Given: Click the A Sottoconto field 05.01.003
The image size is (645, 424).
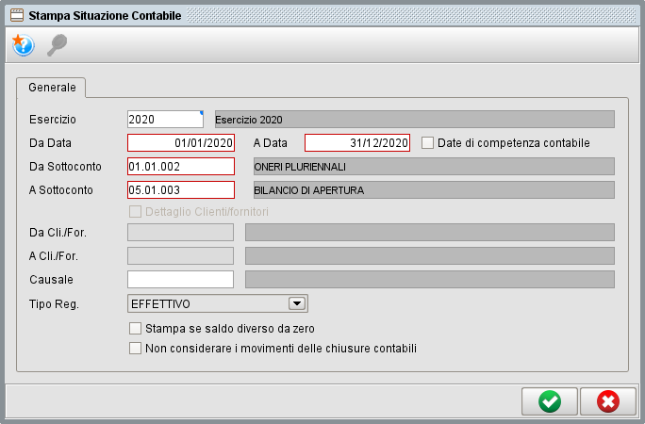Looking at the screenshot, I should tap(180, 189).
